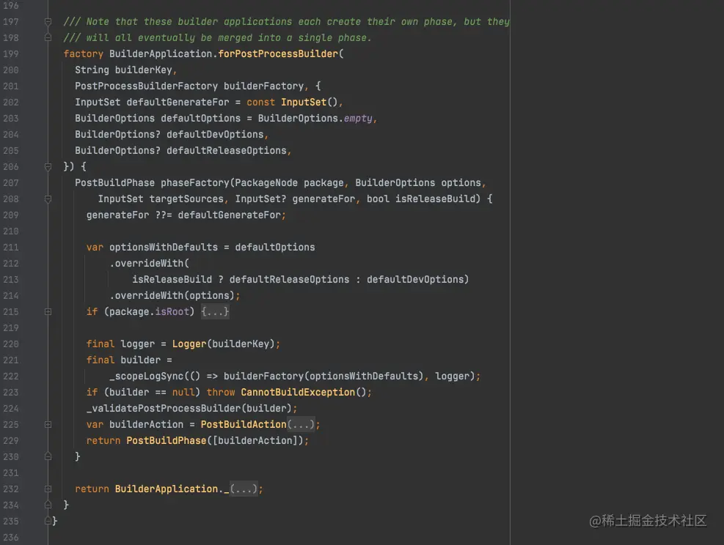The image size is (724, 545).
Task: Click fold end marker at line 230
Action: click(x=48, y=456)
